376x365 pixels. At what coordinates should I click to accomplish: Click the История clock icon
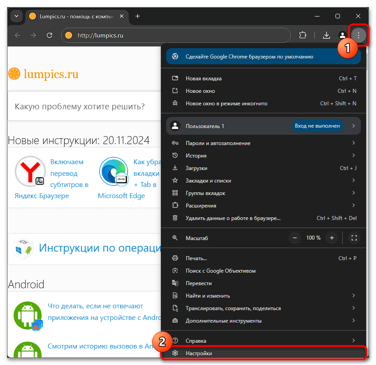tap(175, 155)
